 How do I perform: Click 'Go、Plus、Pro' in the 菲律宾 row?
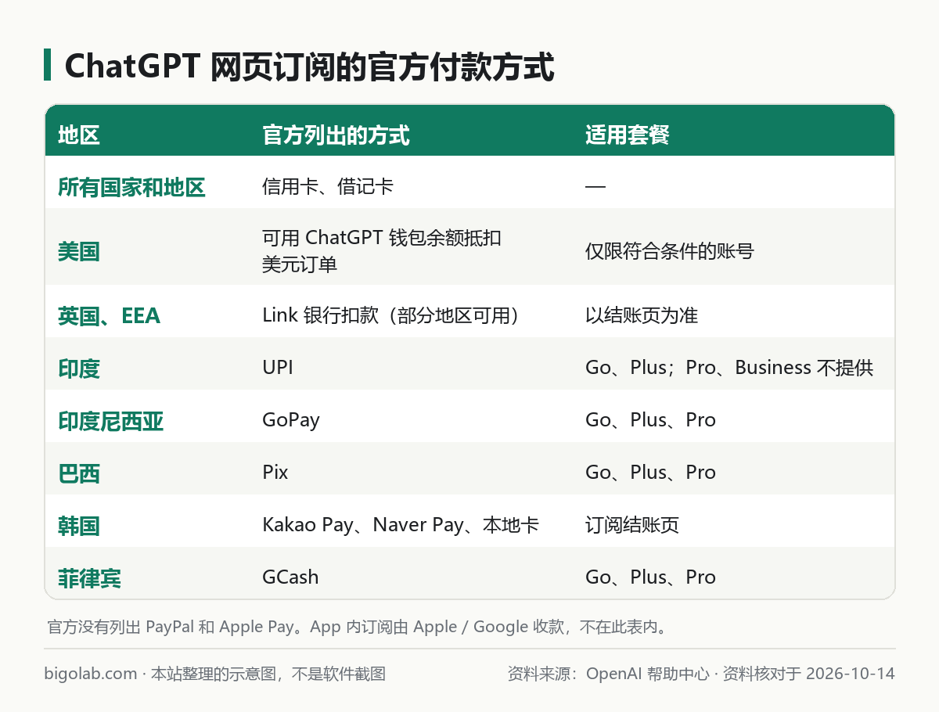click(650, 577)
